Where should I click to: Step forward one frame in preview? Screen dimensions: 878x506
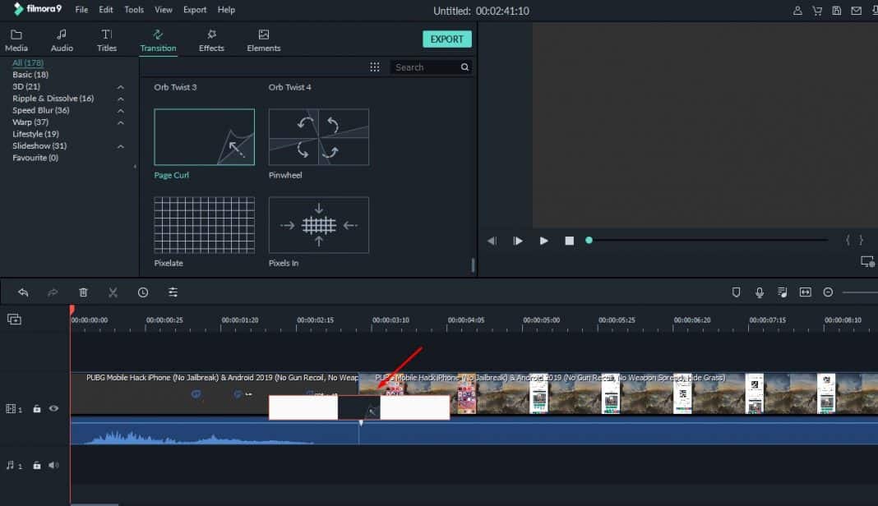tap(518, 241)
